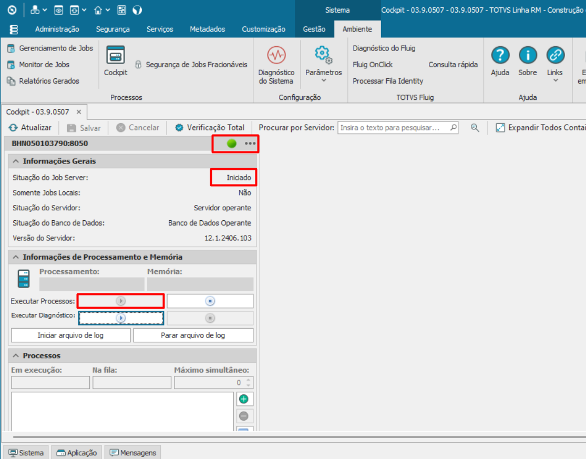Click Iniciar arquivo de log
The width and height of the screenshot is (586, 459).
pyautogui.click(x=70, y=335)
